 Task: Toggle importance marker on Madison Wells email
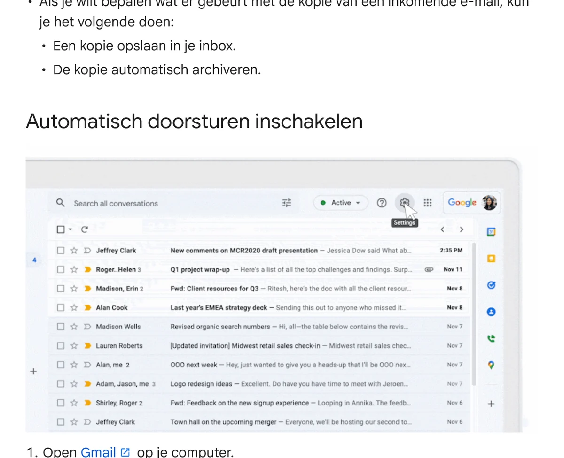point(87,327)
